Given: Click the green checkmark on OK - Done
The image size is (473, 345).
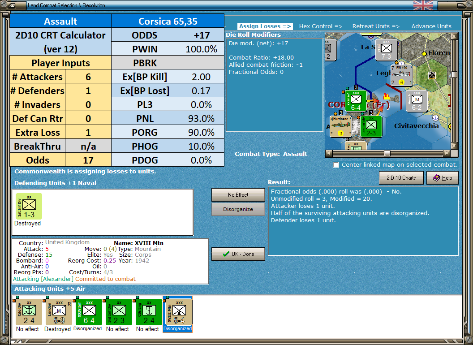Looking at the screenshot, I should 226,254.
